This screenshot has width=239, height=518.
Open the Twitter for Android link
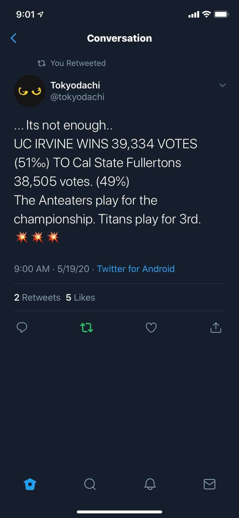pos(136,269)
